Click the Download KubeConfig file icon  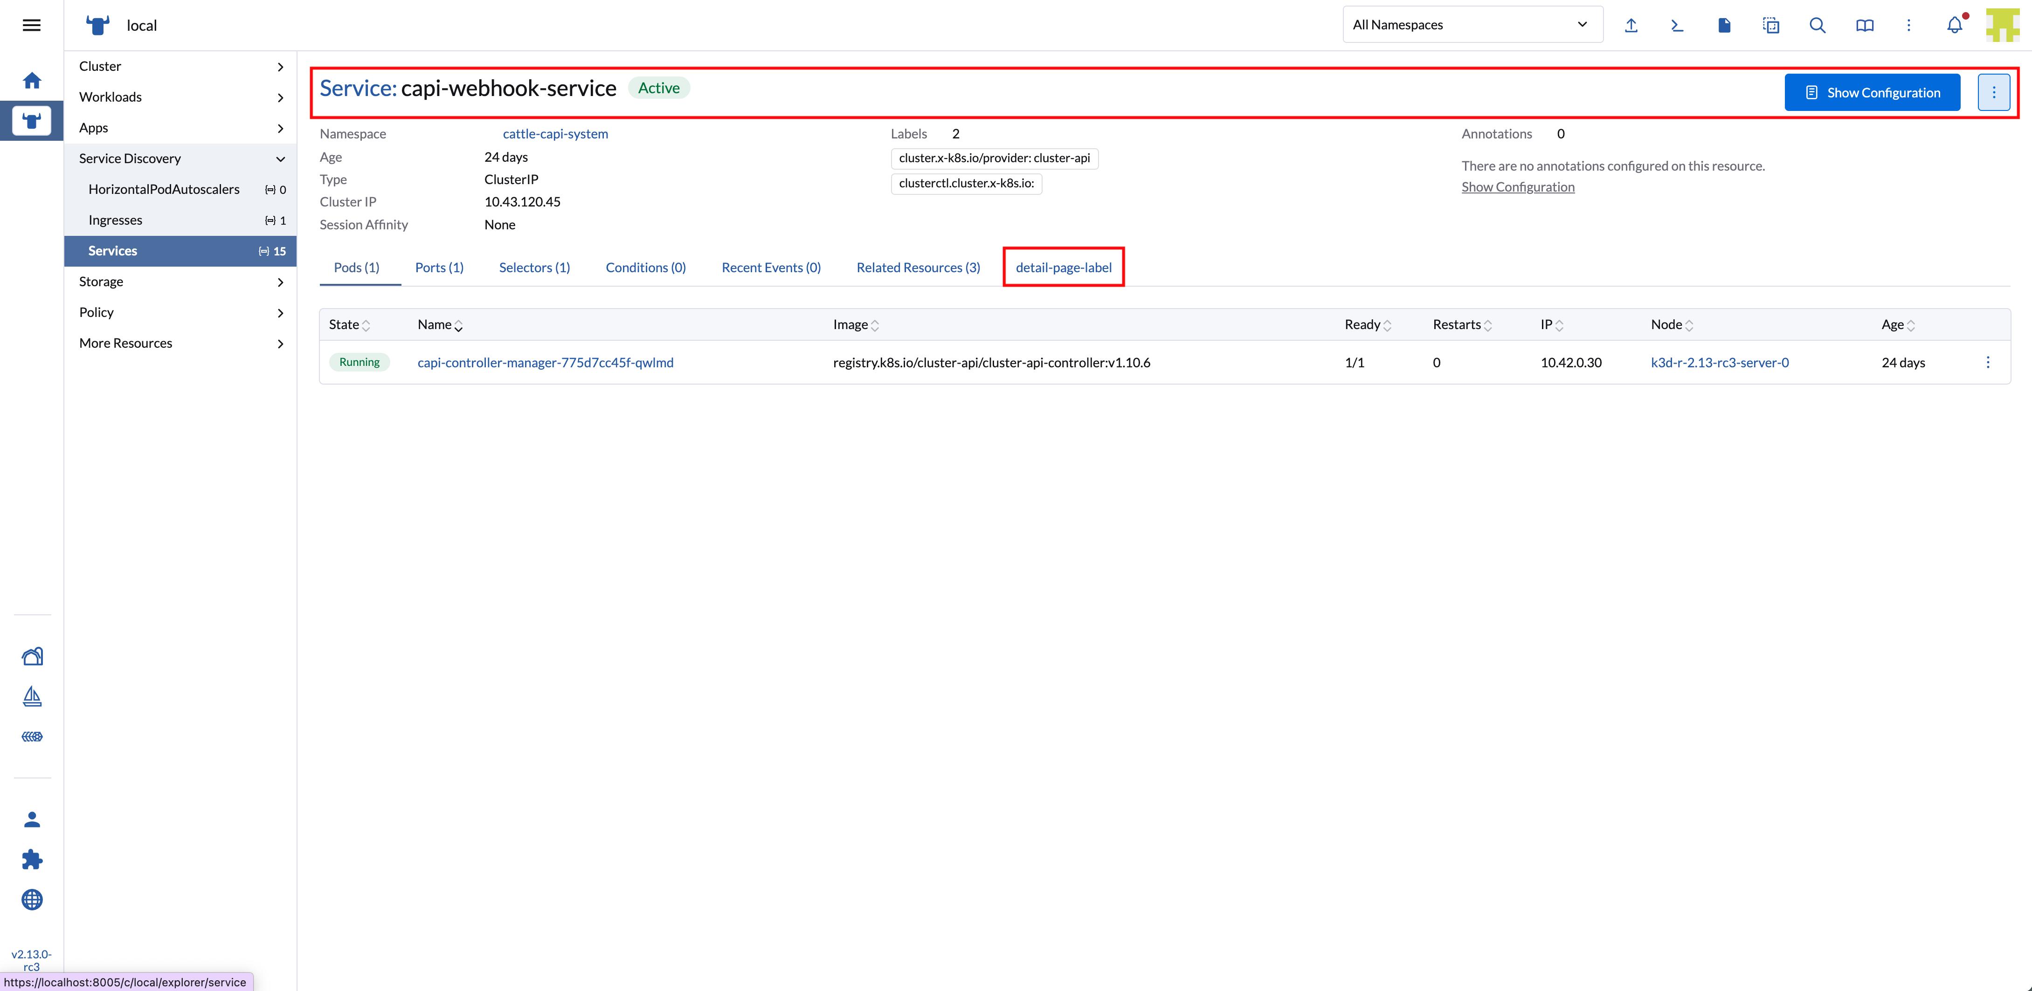coord(1724,25)
